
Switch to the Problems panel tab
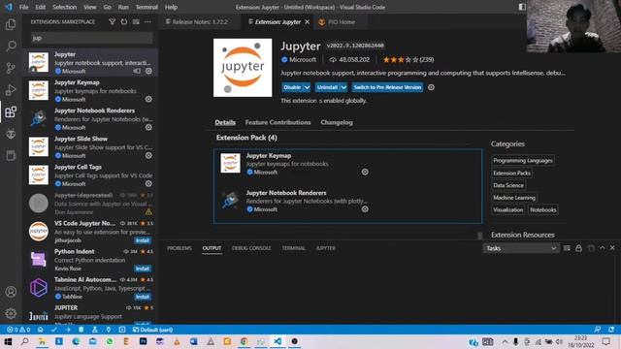(179, 248)
